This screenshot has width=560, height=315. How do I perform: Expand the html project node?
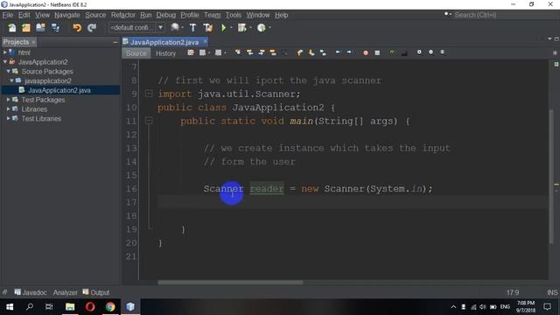point(5,52)
